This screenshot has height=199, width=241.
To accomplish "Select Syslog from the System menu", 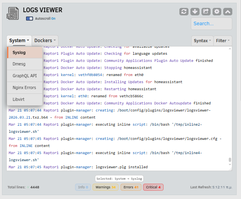I will 25,52.
